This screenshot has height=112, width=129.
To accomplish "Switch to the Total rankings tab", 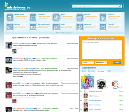I will (x=109, y=71).
